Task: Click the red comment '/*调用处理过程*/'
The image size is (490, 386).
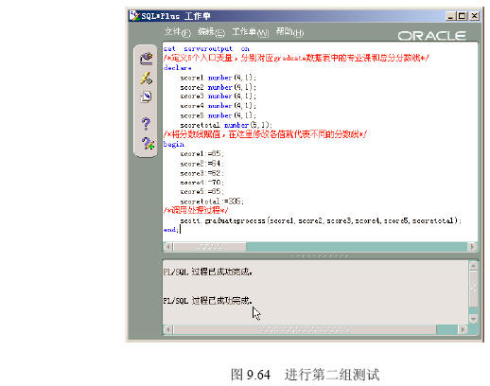Action: point(196,210)
